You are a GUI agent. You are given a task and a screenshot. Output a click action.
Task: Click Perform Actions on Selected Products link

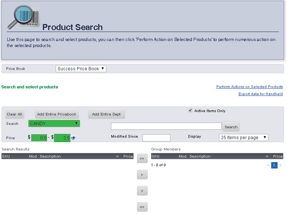pos(249,87)
